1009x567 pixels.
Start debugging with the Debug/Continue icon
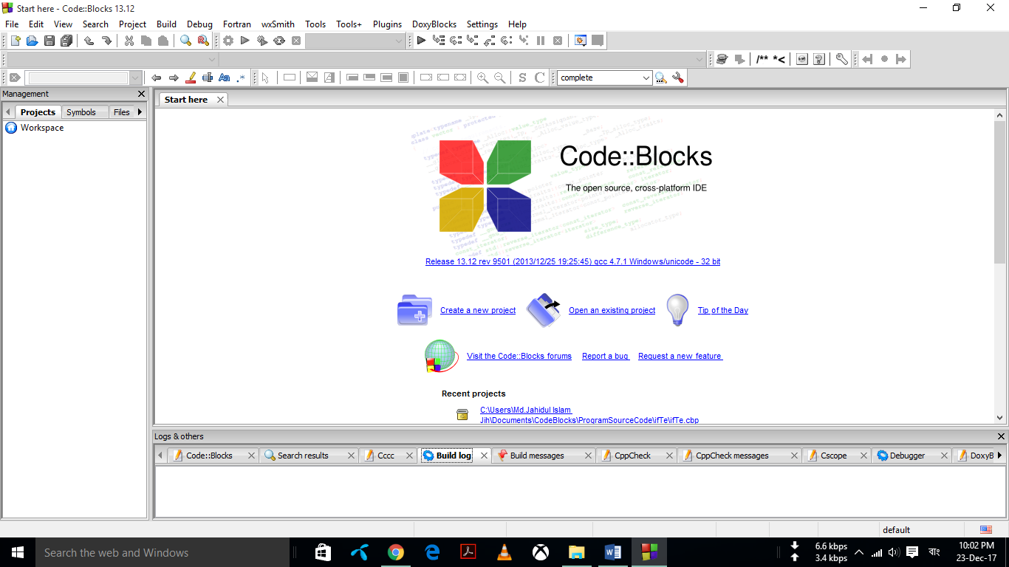(x=421, y=41)
